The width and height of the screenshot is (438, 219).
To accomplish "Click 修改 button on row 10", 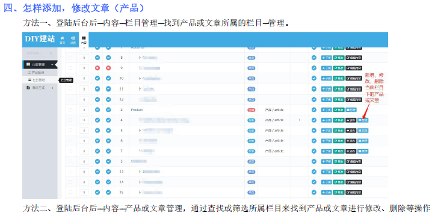I will pyautogui.click(x=339, y=78).
